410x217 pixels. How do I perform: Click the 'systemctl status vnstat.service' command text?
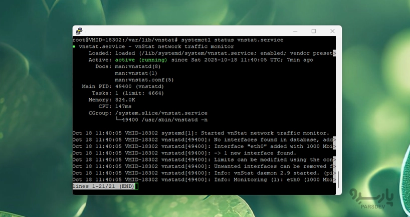coord(233,39)
